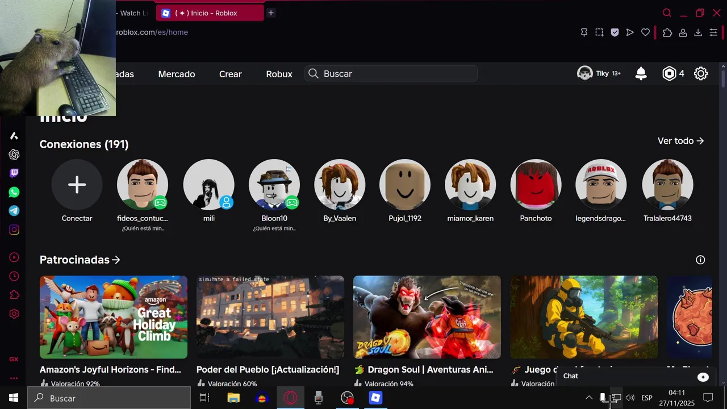Open Windows Start menu

point(14,398)
